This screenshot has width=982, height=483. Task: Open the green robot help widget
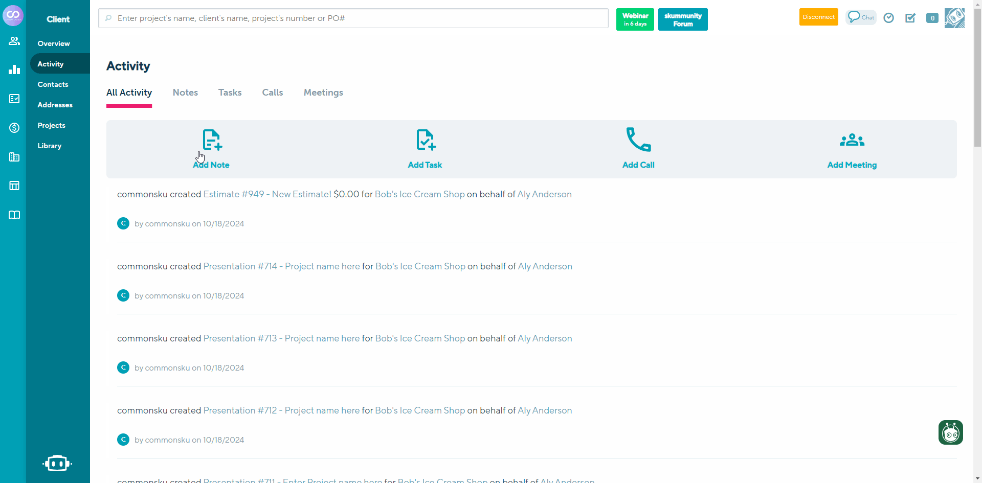click(950, 432)
